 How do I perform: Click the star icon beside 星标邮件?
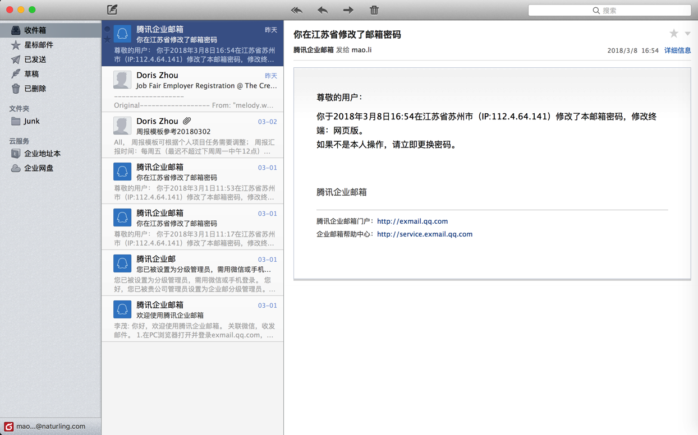click(x=16, y=45)
